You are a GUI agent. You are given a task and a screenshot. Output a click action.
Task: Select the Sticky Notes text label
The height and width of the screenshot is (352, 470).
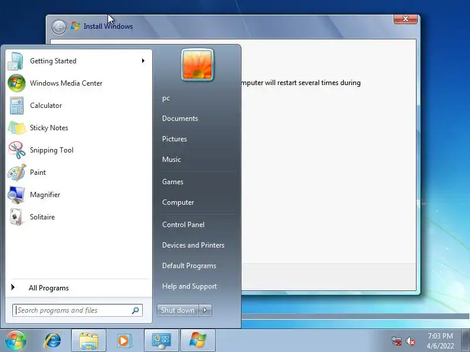[x=49, y=128]
